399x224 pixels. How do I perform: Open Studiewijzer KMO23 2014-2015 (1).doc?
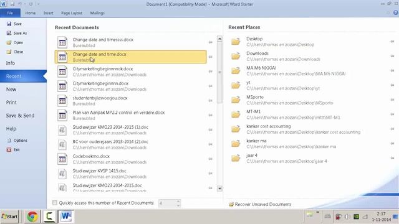tap(131, 129)
